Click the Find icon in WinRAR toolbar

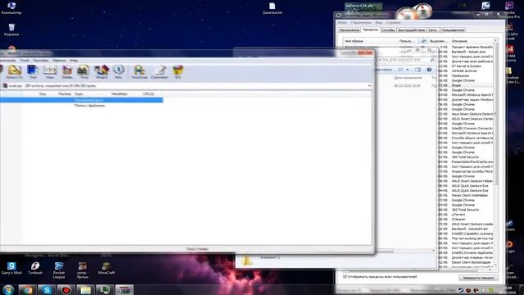pos(84,71)
